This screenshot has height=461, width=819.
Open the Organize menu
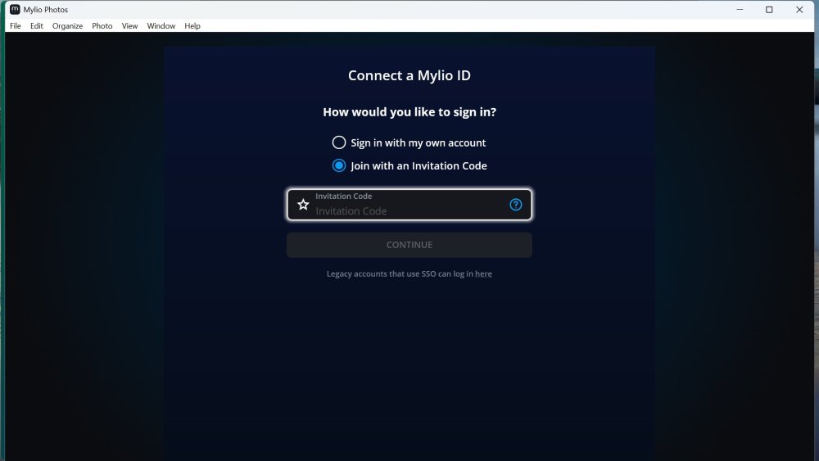point(67,25)
